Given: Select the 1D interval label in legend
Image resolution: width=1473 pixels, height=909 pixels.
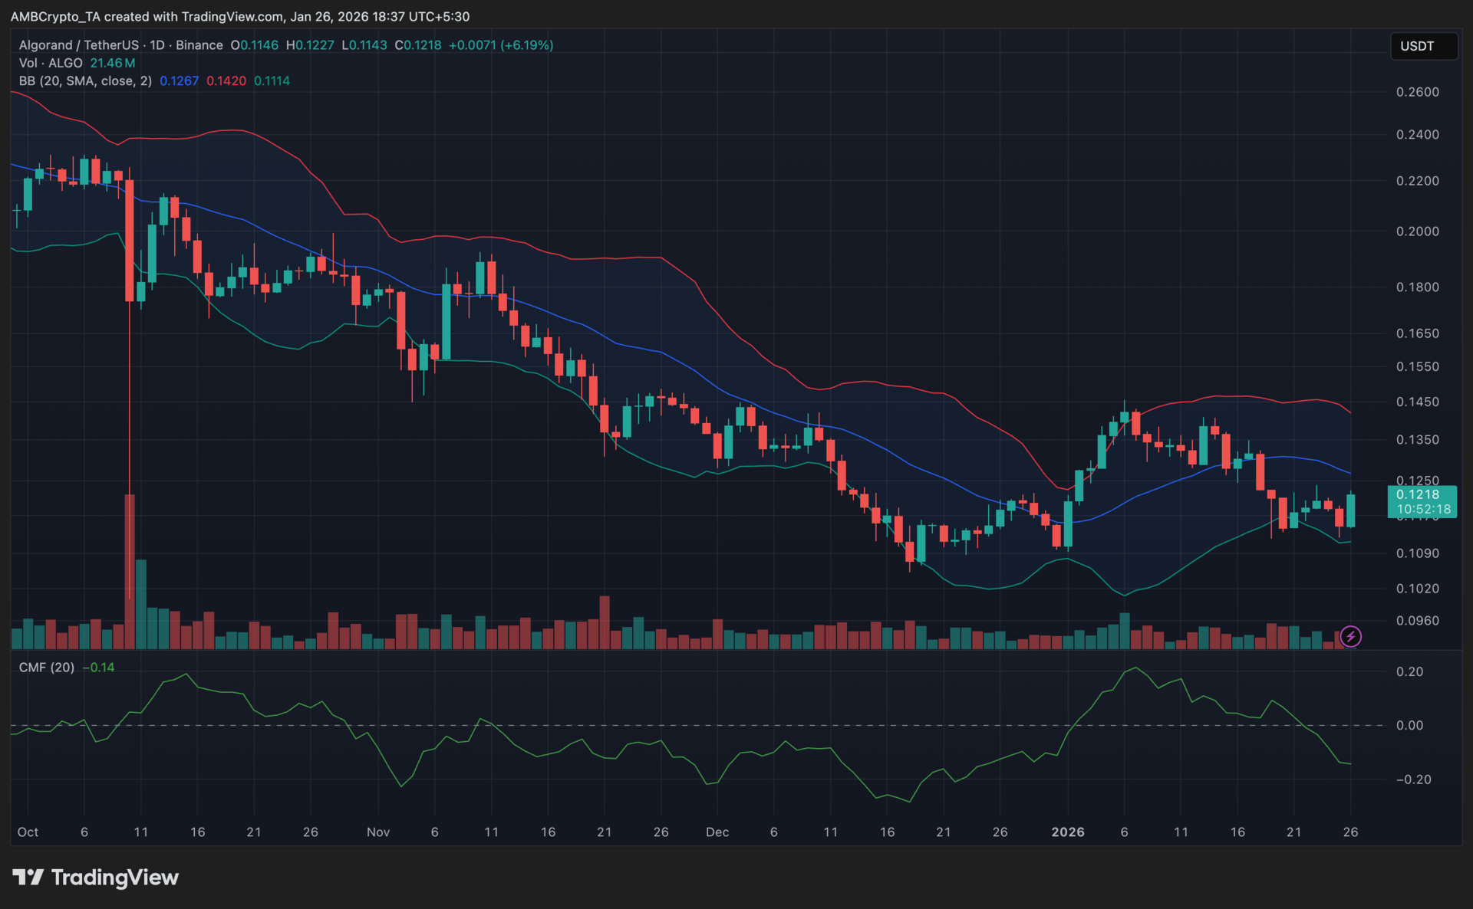Looking at the screenshot, I should 157,45.
